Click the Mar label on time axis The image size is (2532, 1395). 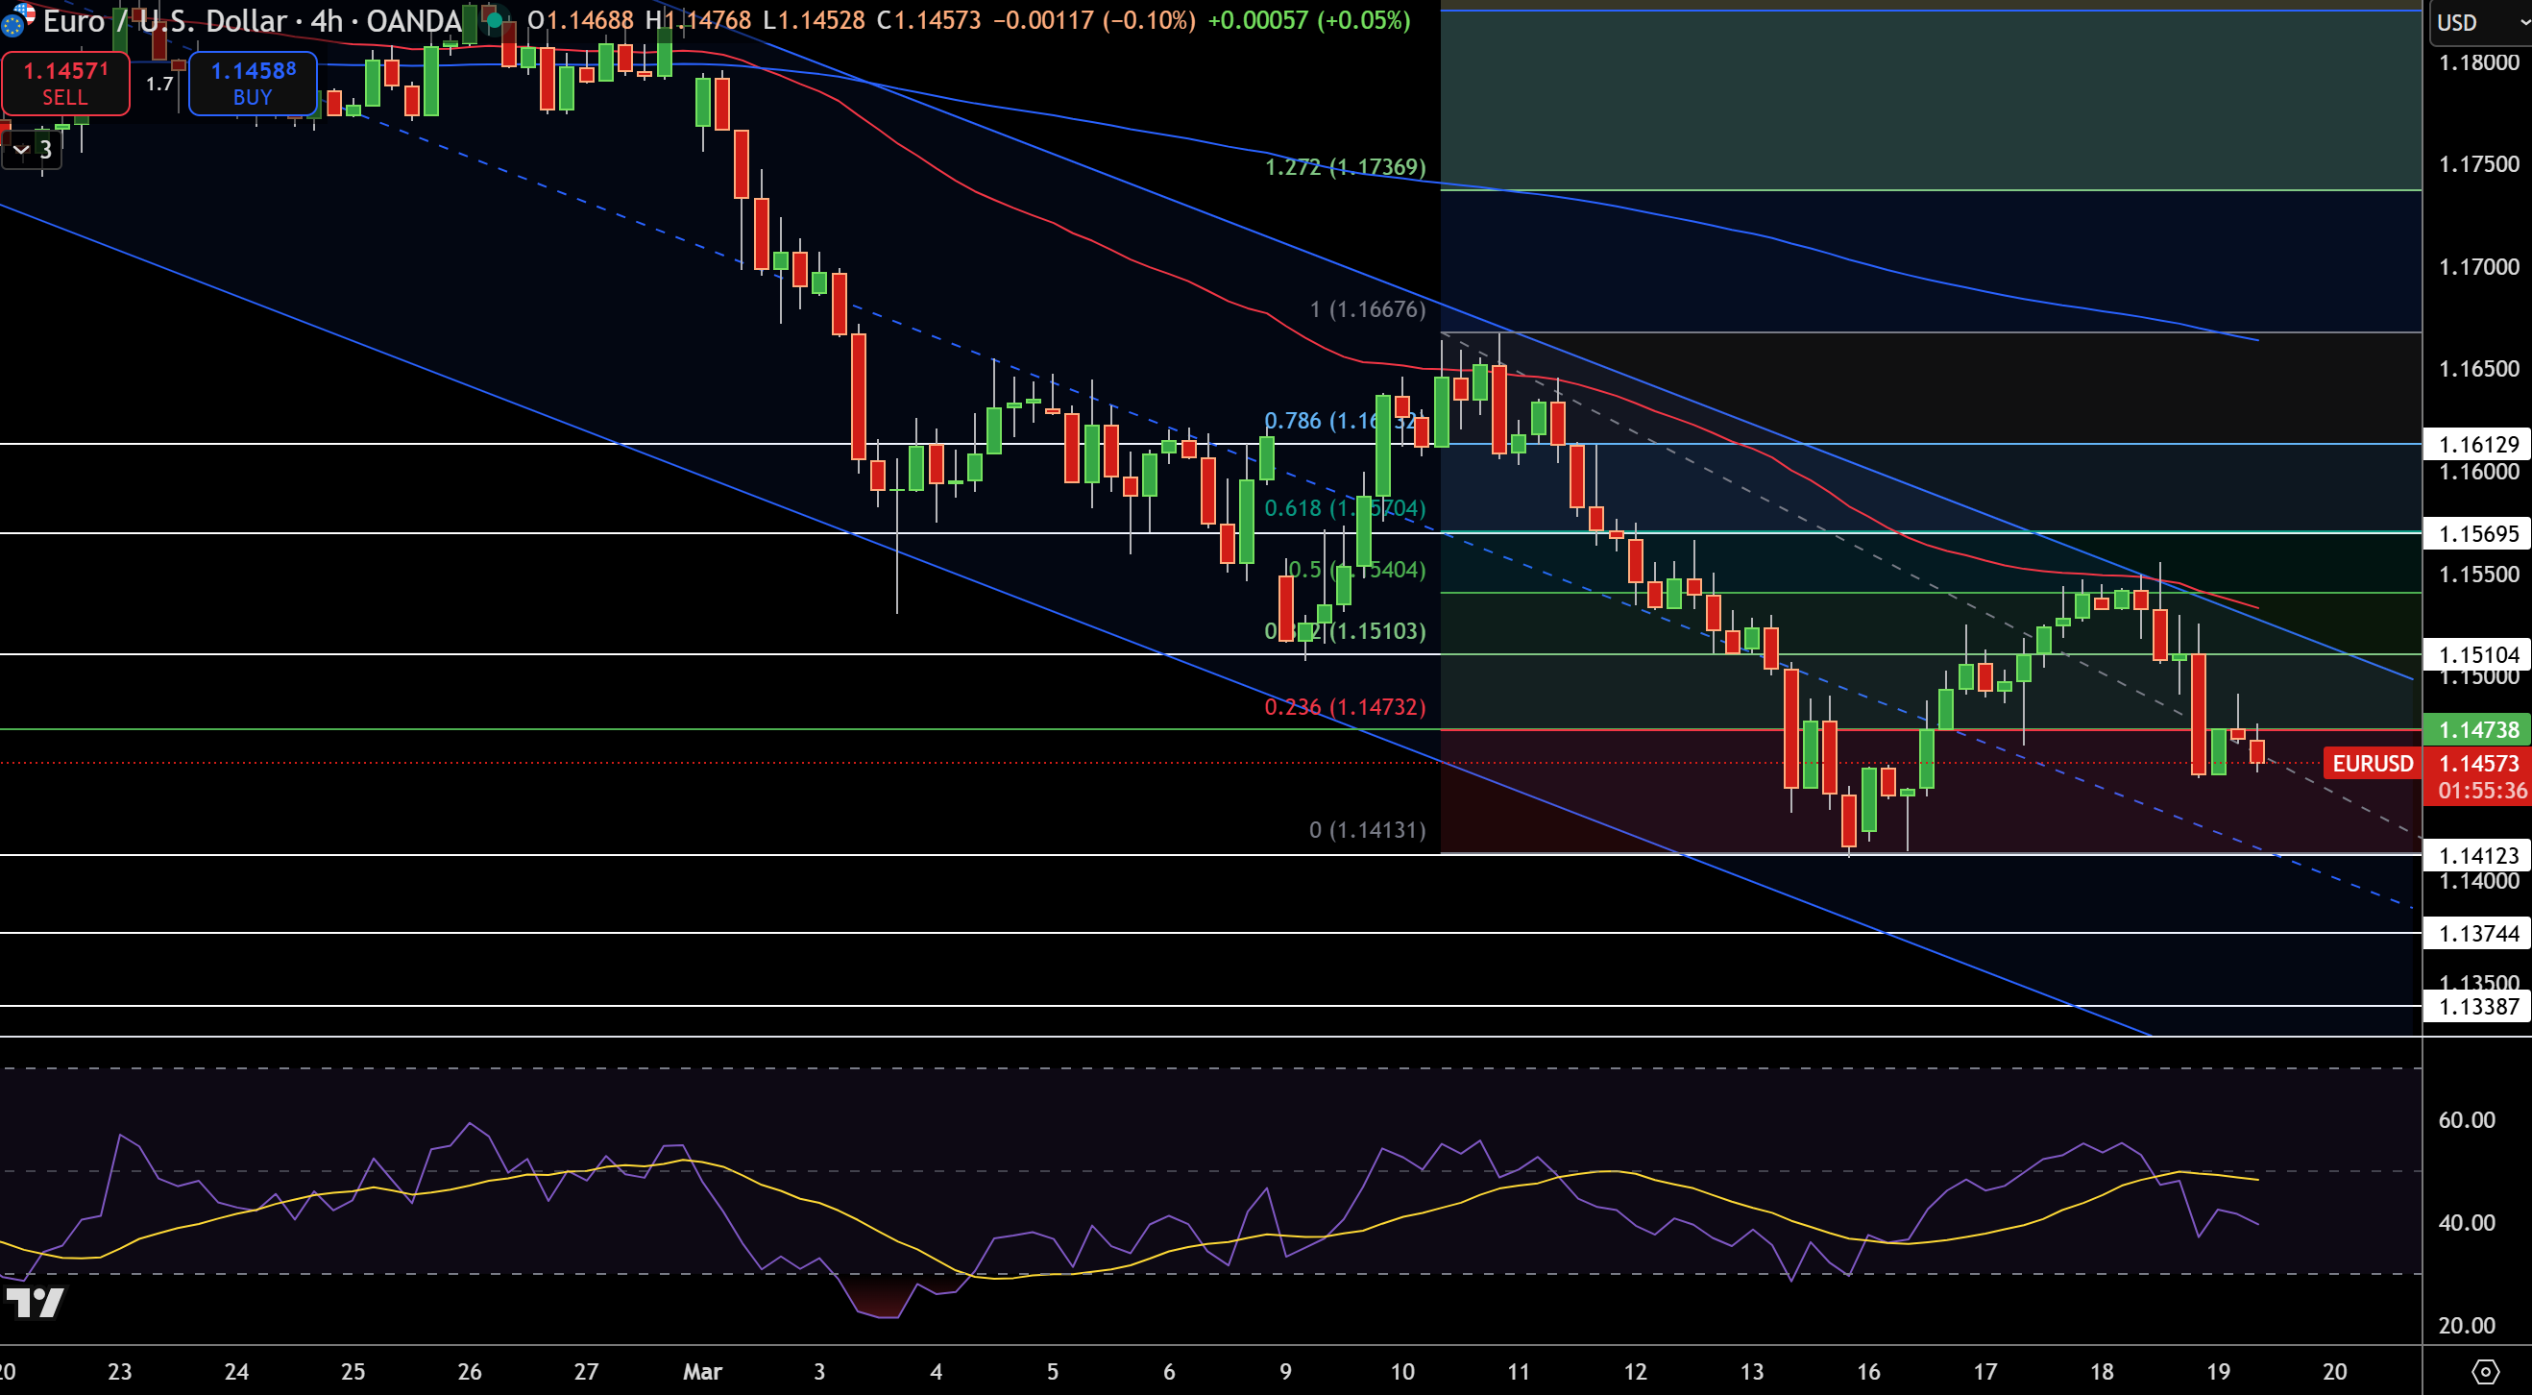[x=703, y=1371]
